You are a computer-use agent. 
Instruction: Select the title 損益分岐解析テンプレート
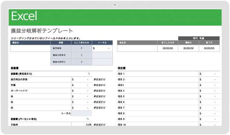(42, 31)
